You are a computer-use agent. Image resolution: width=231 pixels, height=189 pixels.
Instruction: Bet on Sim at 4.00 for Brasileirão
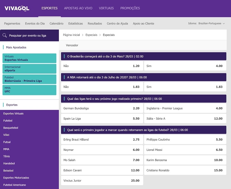[x=185, y=66]
